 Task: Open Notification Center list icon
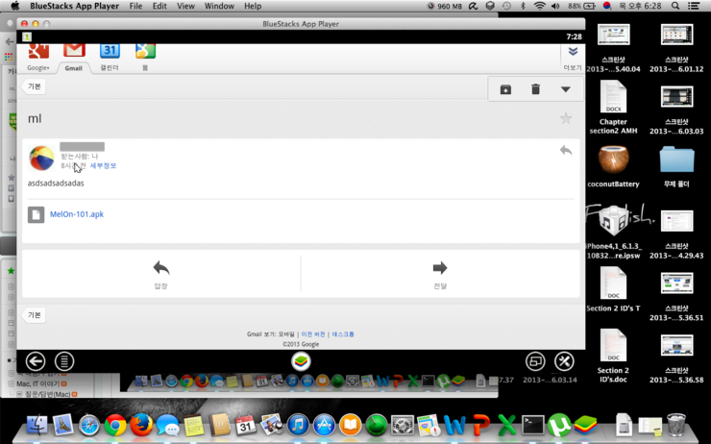tap(694, 6)
